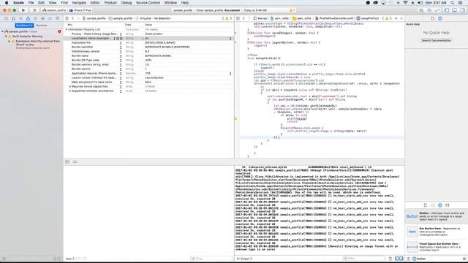Open the Debug navigator icon
The width and height of the screenshot is (468, 263).
pos(42,18)
